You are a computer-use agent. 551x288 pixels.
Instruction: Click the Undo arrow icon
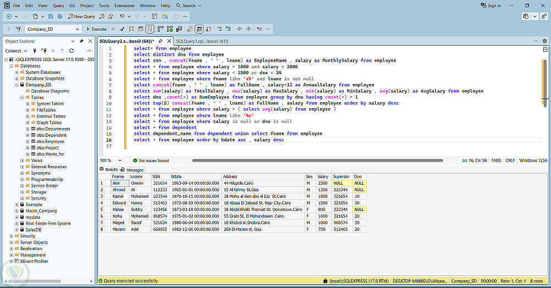[122, 16]
